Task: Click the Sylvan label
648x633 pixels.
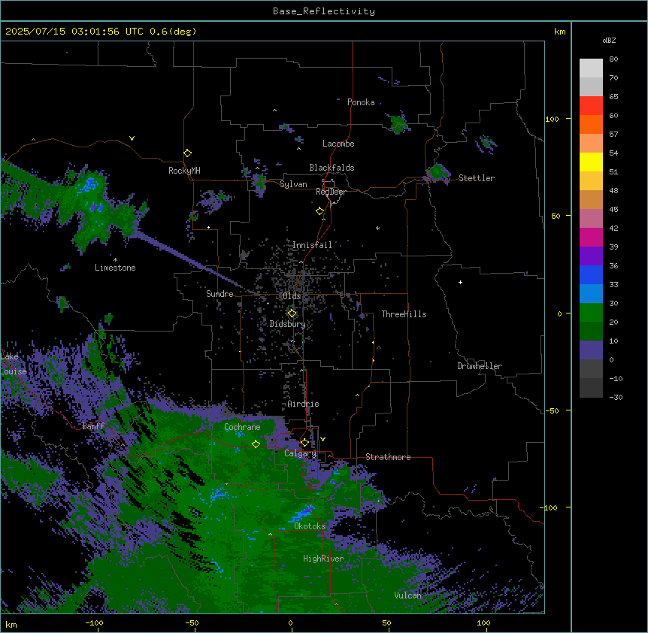Action: click(293, 184)
